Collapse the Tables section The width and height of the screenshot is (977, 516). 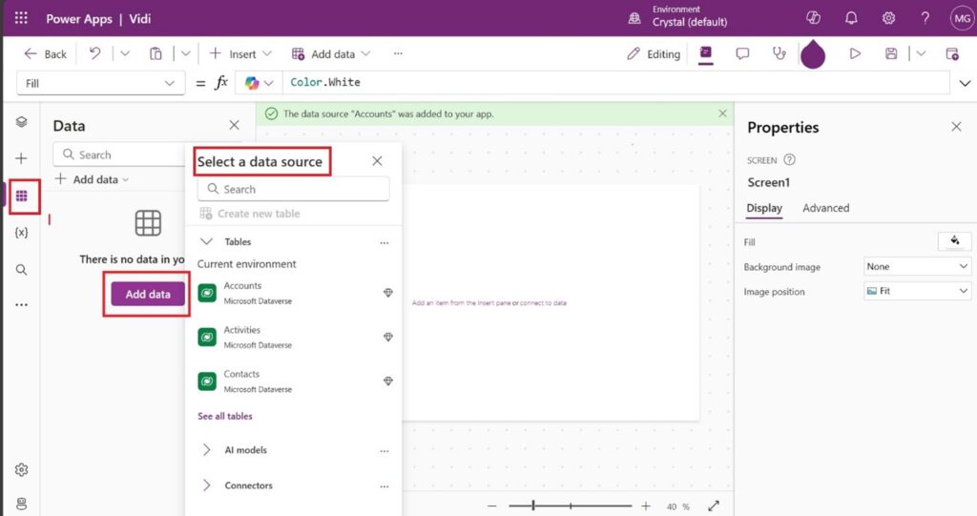(x=207, y=242)
